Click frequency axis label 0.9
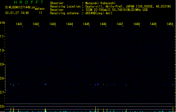The width and height of the screenshot is (176, 112). (x=2, y=64)
